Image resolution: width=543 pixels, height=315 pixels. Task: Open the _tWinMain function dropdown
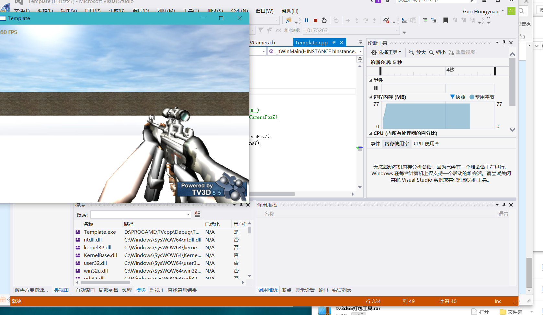(360, 51)
